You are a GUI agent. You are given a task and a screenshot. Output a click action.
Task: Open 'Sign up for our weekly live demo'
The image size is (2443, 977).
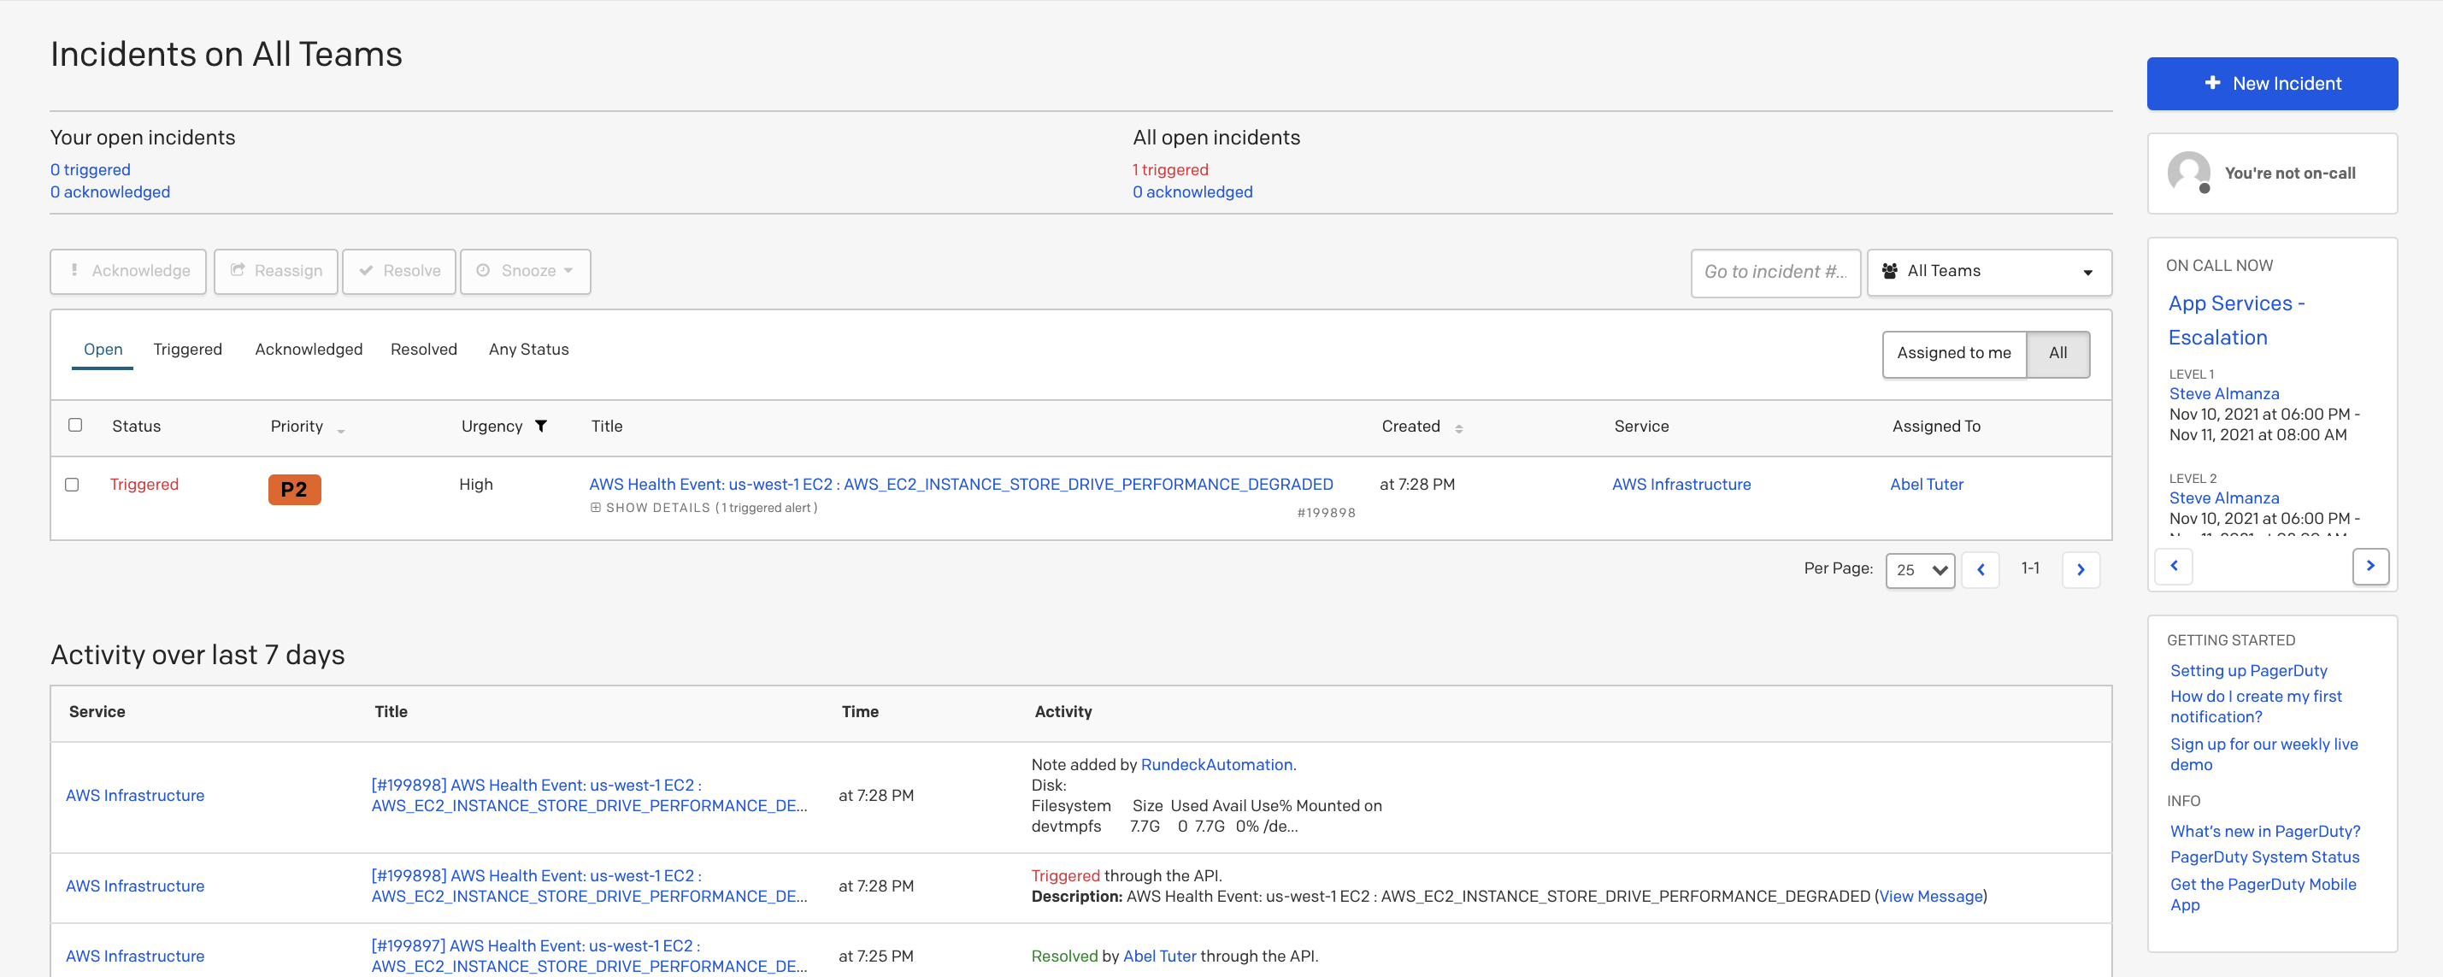2263,754
